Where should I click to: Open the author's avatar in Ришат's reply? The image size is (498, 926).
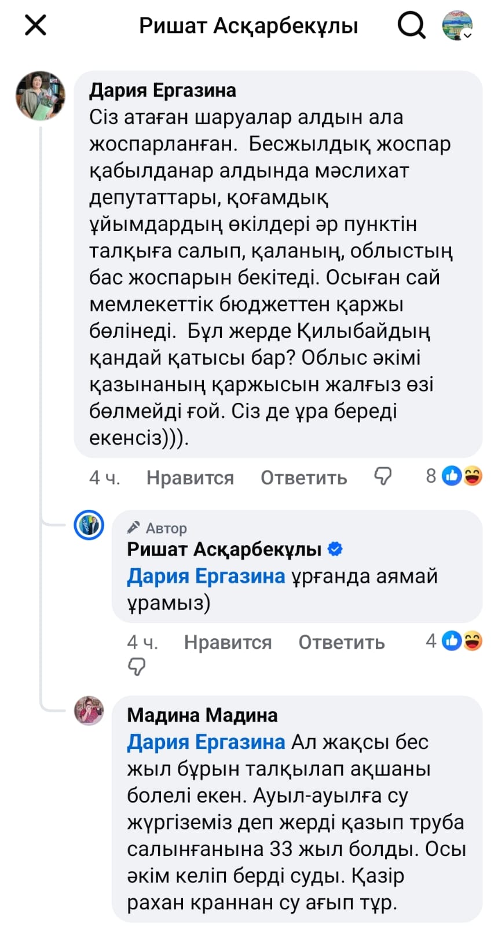tap(89, 526)
